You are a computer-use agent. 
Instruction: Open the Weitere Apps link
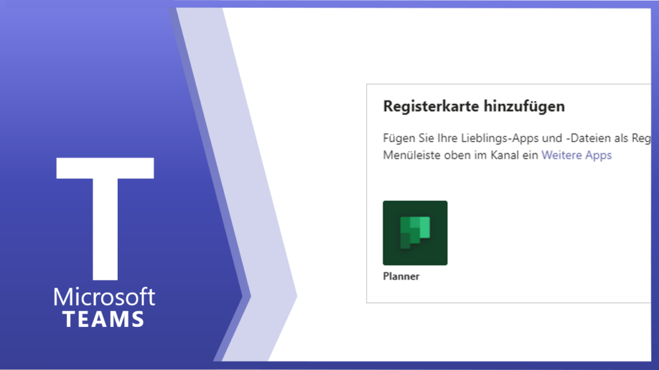click(576, 155)
